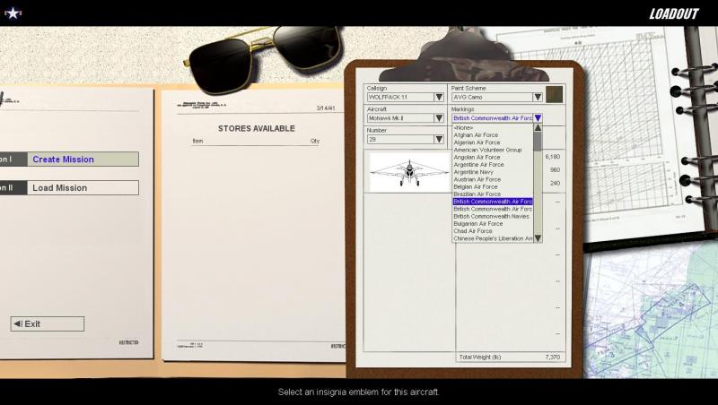Click the star emblem icon
718x405 pixels.
pos(13,13)
